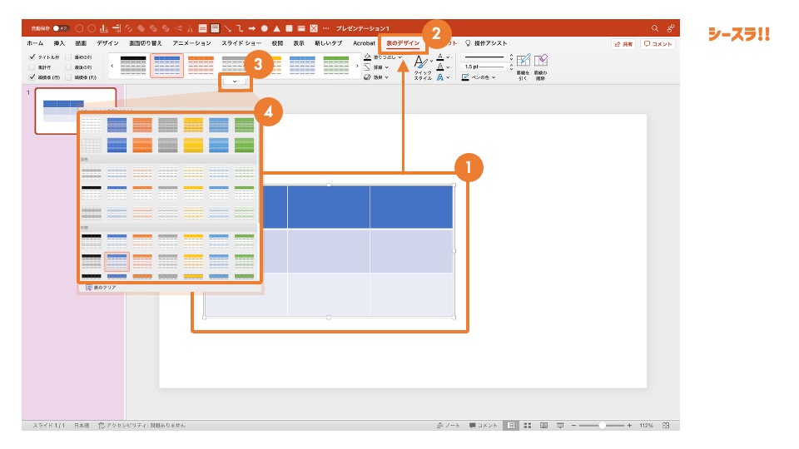Click the fit-to-window icon beside zoom percentage
This screenshot has width=799, height=449.
(x=667, y=425)
